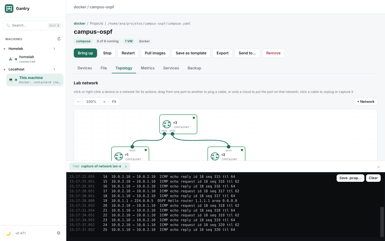385x241 pixels.
Task: Open settings gear in sidebar footer
Action: coord(59,233)
